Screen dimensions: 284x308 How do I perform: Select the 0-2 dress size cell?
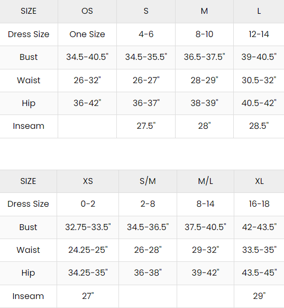[88, 204]
